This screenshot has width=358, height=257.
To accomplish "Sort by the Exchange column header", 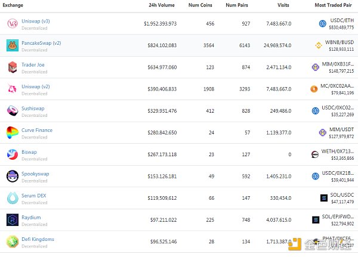I will pos(13,5).
